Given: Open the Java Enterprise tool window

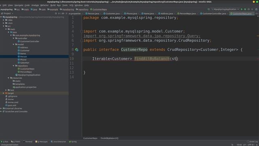Looking at the screenshot, I should tap(58, 142).
